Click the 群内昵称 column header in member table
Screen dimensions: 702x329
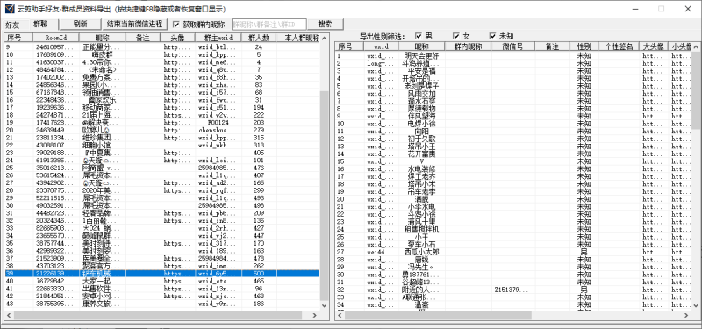468,46
